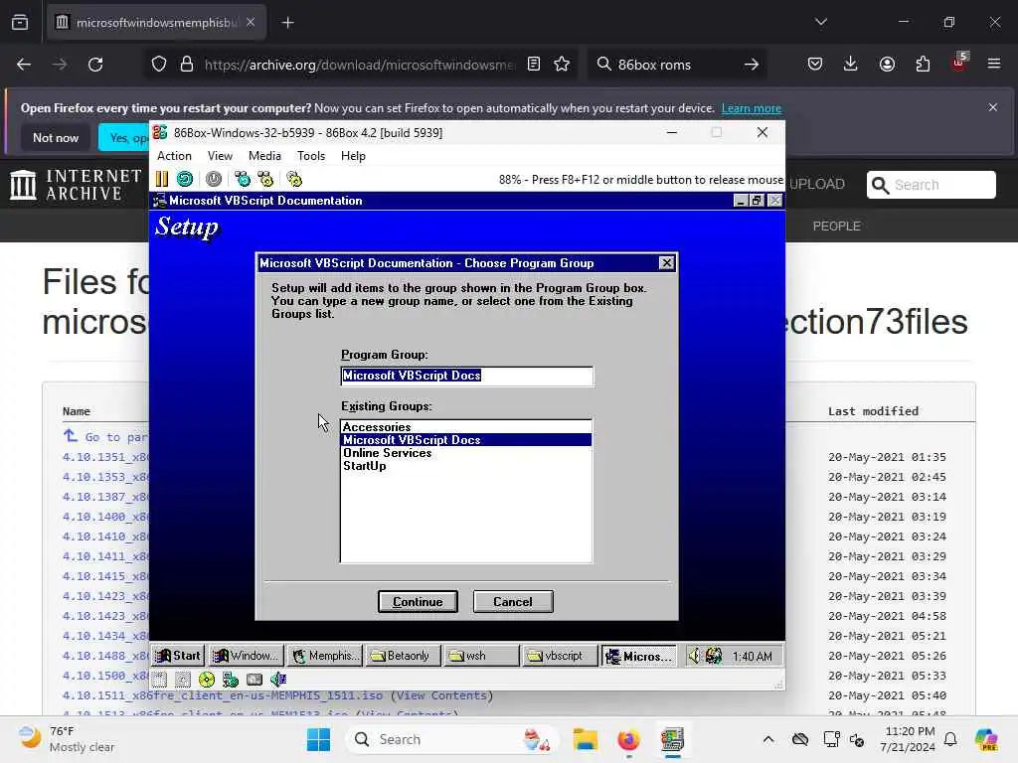Open Pocket save icon in Firefox
The height and width of the screenshot is (763, 1018).
[815, 64]
